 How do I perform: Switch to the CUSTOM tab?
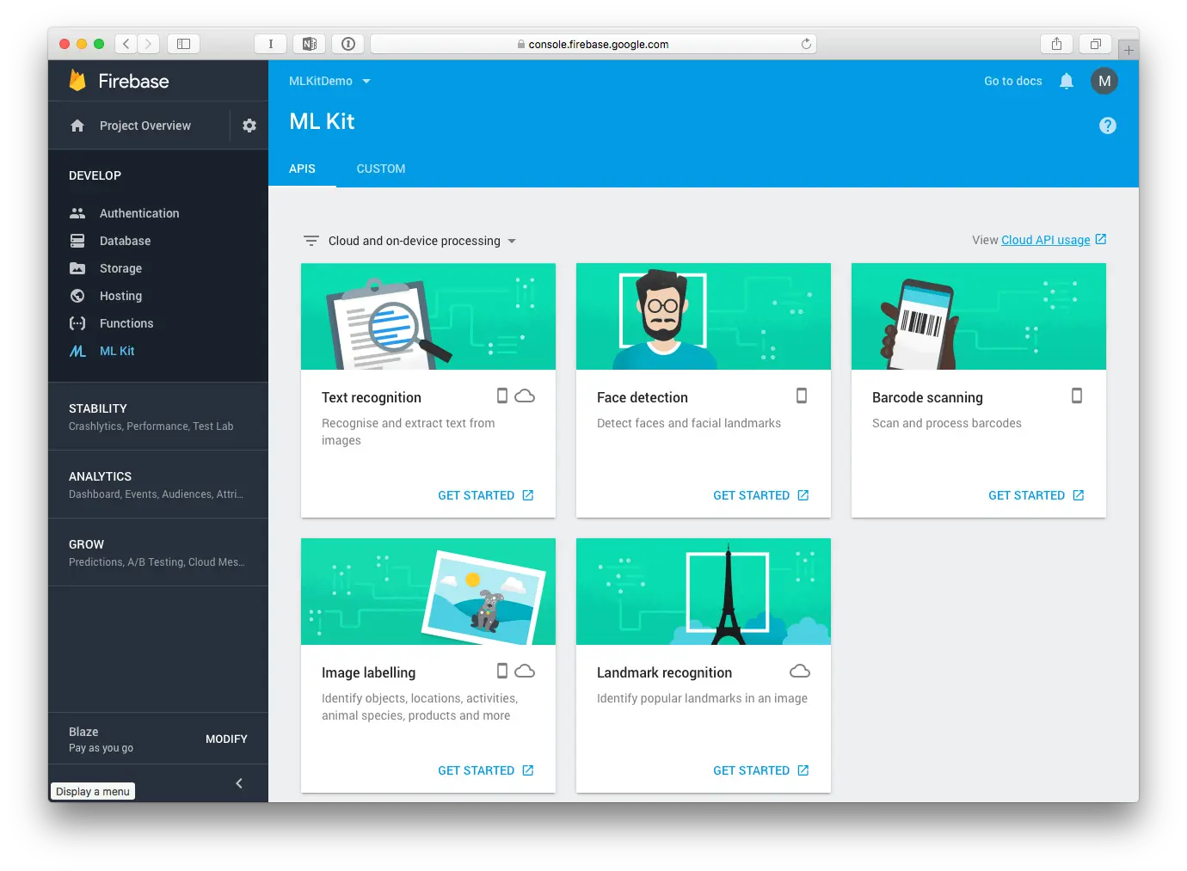pyautogui.click(x=381, y=169)
